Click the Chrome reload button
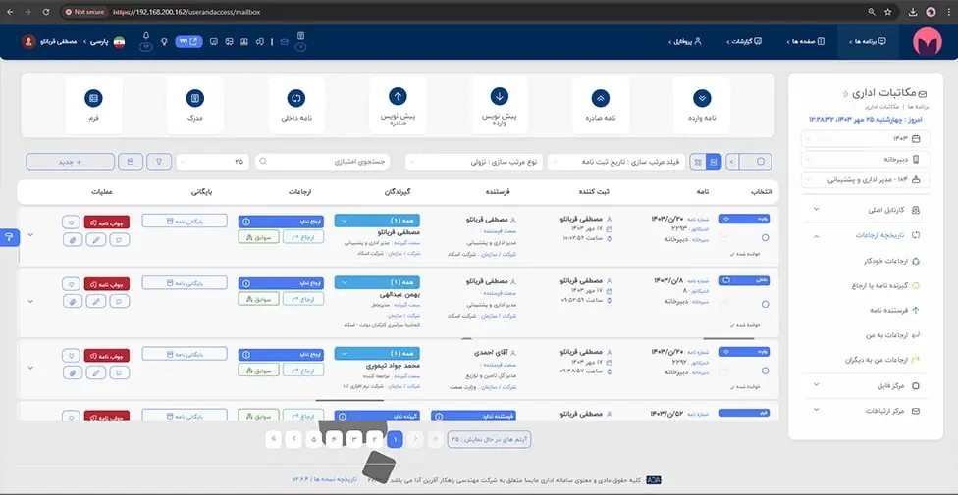This screenshot has width=958, height=495. [x=46, y=12]
